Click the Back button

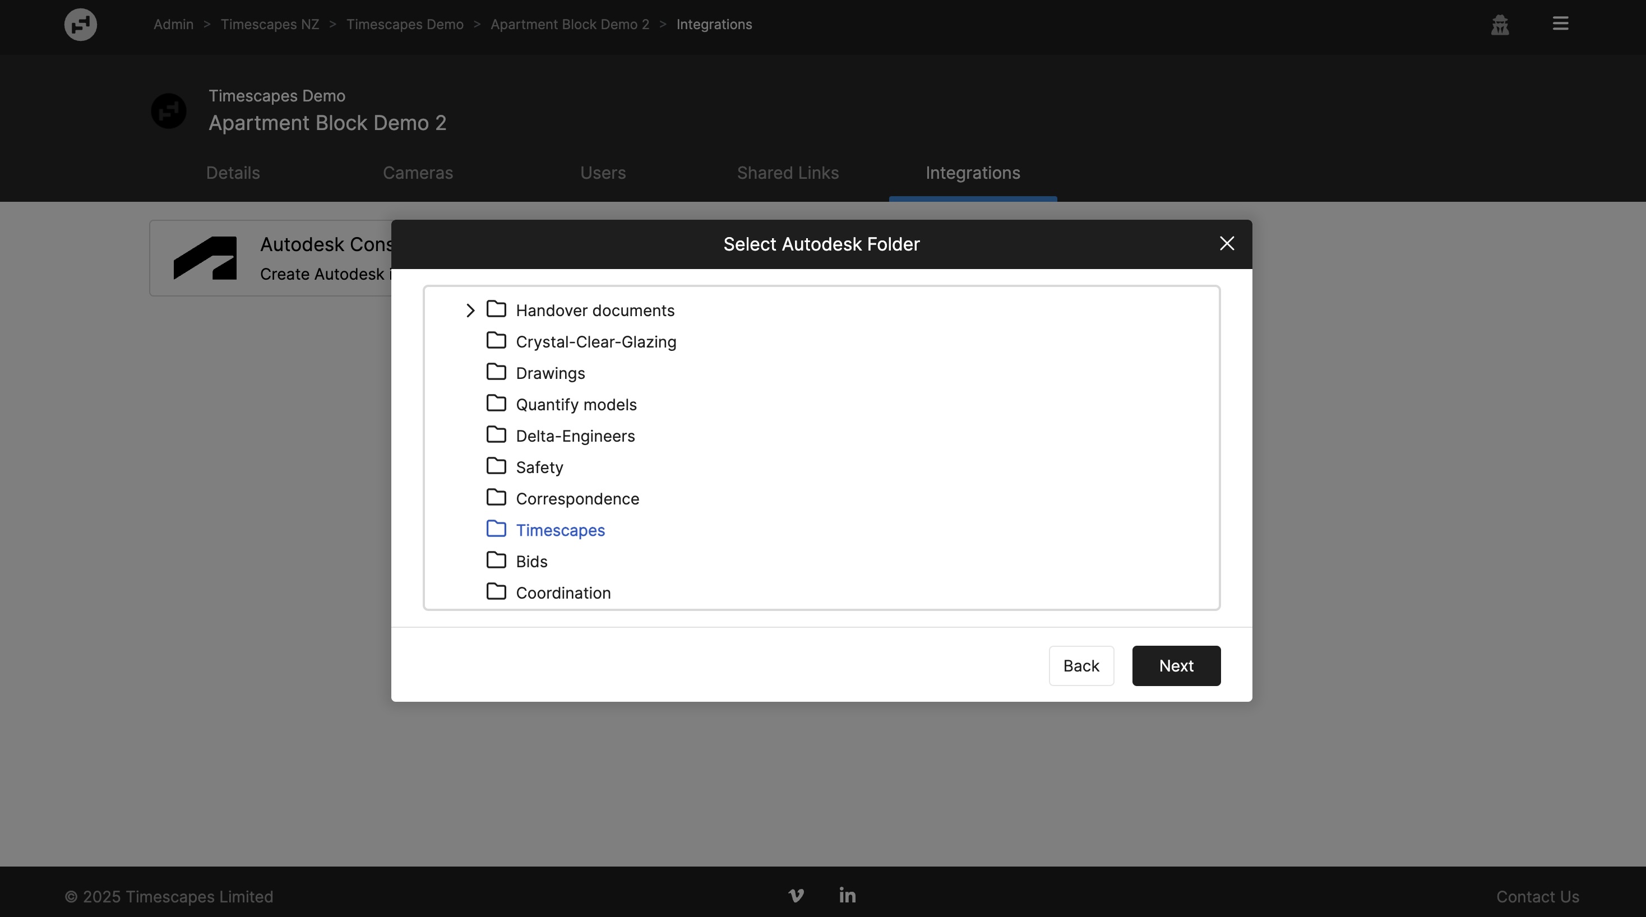1080,666
